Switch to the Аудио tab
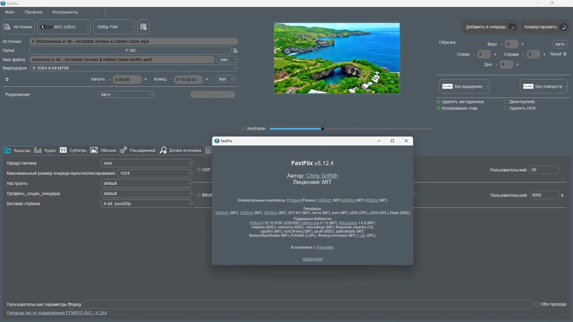The width and height of the screenshot is (573, 322). click(45, 150)
